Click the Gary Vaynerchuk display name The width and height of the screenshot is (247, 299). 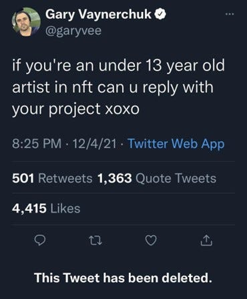click(x=99, y=15)
